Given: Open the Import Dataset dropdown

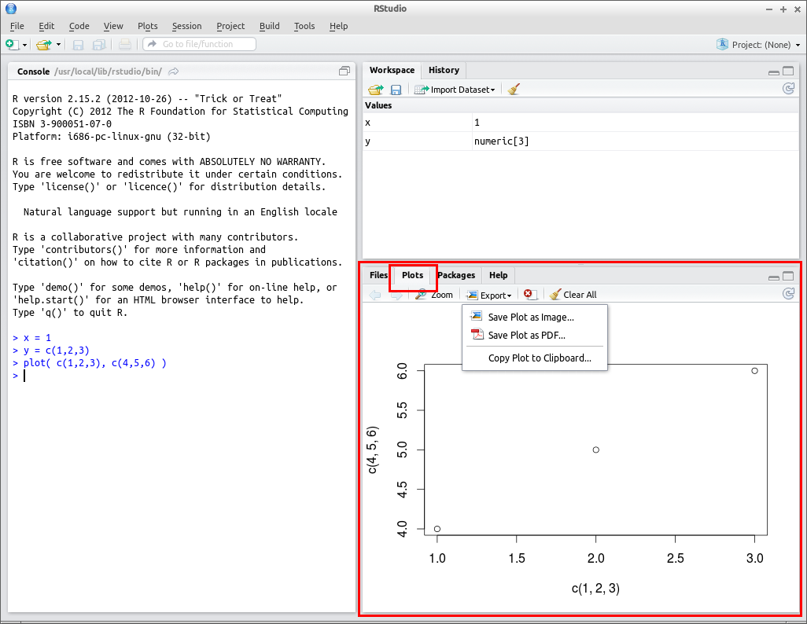Looking at the screenshot, I should pos(455,90).
